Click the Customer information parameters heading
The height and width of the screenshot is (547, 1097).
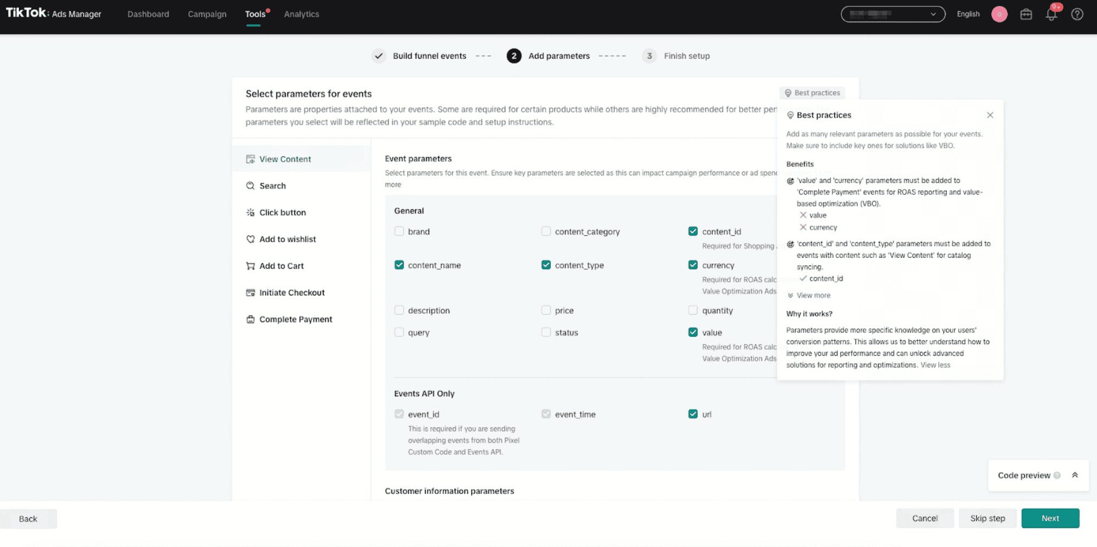pyautogui.click(x=449, y=491)
